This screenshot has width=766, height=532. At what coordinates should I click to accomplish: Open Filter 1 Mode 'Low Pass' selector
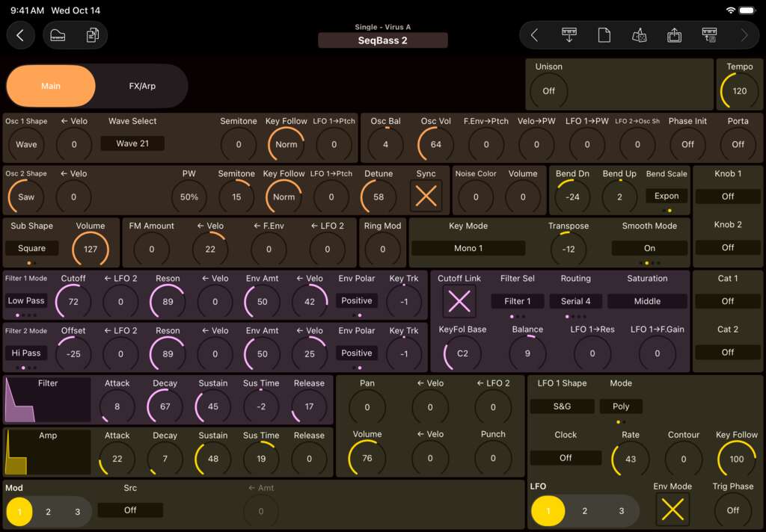pos(26,300)
